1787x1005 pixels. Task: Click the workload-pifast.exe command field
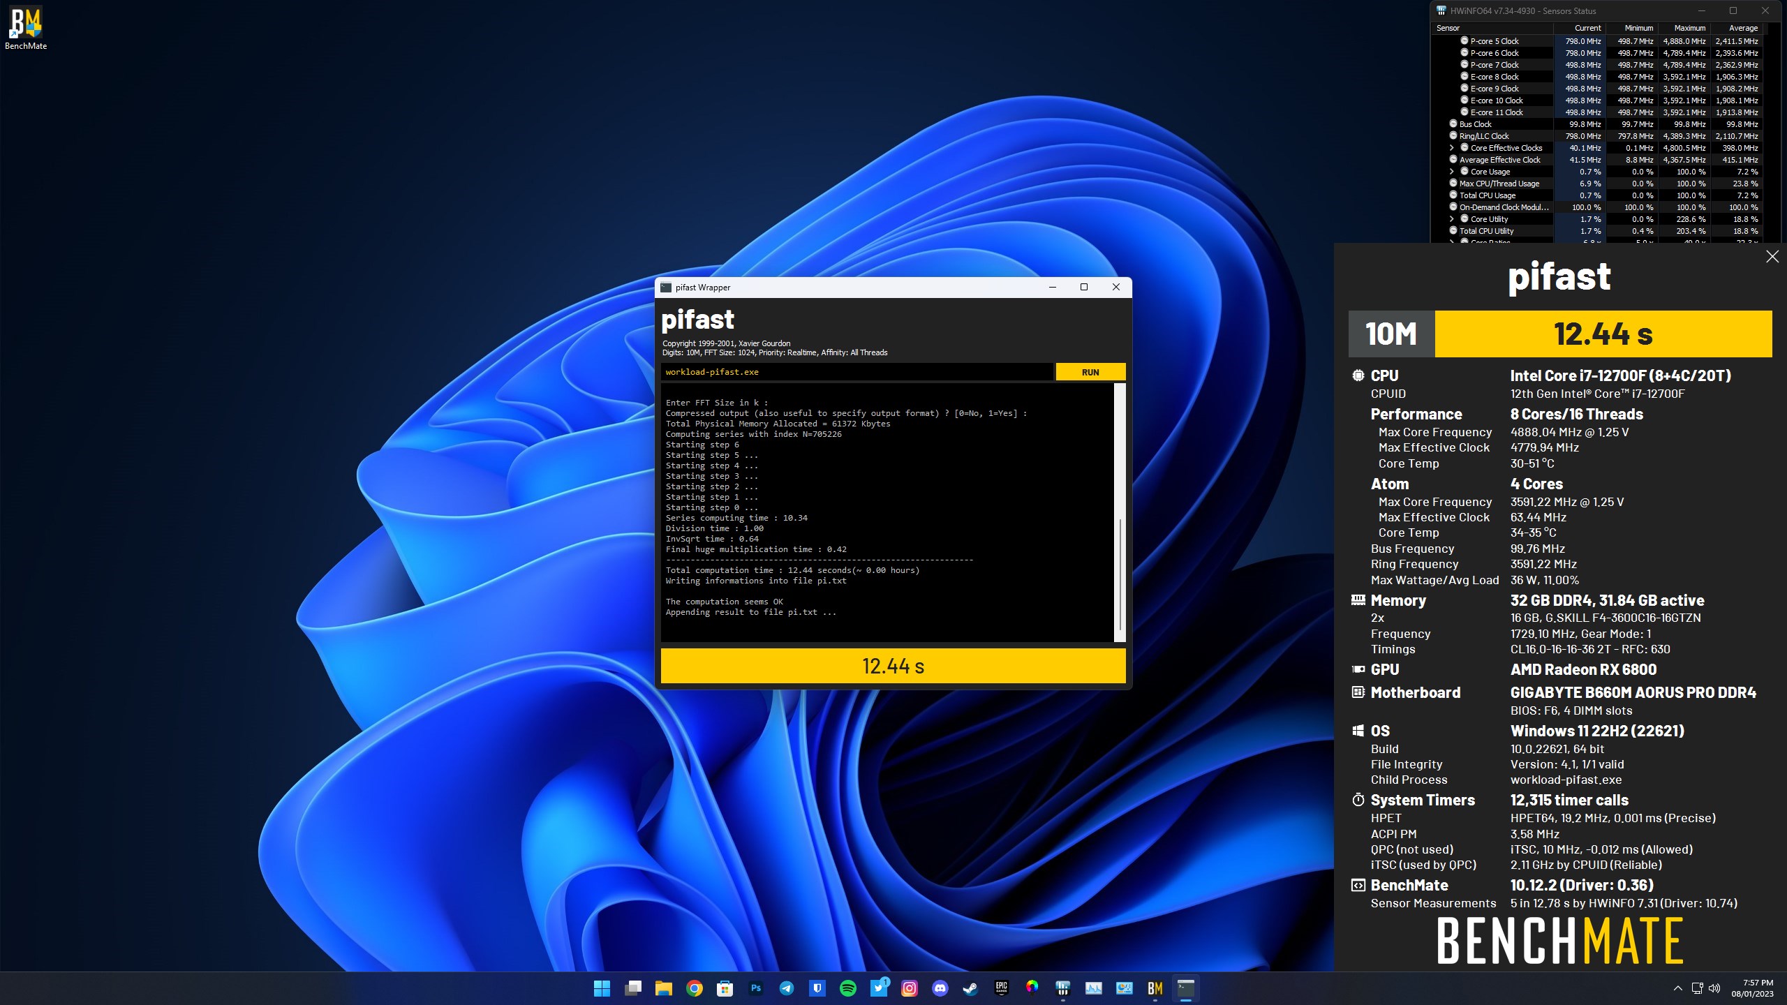coord(857,372)
